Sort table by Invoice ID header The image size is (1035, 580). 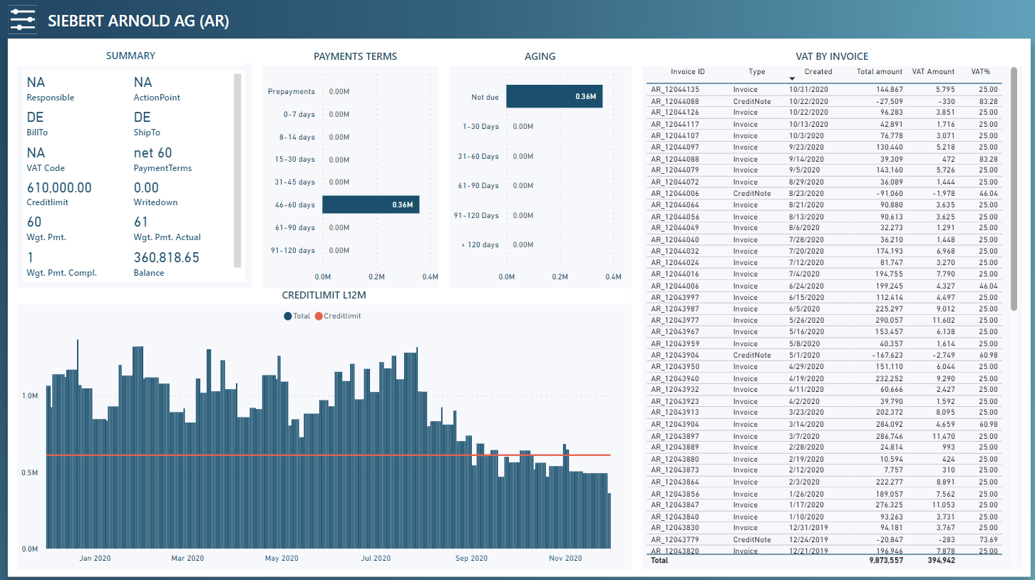coord(687,71)
